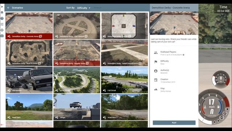
Task: Select the Road Race 2 scenario thumbnail
Action: (x=124, y=107)
